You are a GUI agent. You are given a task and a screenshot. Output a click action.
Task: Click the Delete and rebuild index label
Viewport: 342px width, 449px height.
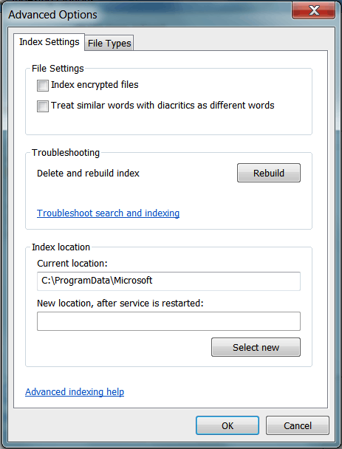pyautogui.click(x=88, y=174)
